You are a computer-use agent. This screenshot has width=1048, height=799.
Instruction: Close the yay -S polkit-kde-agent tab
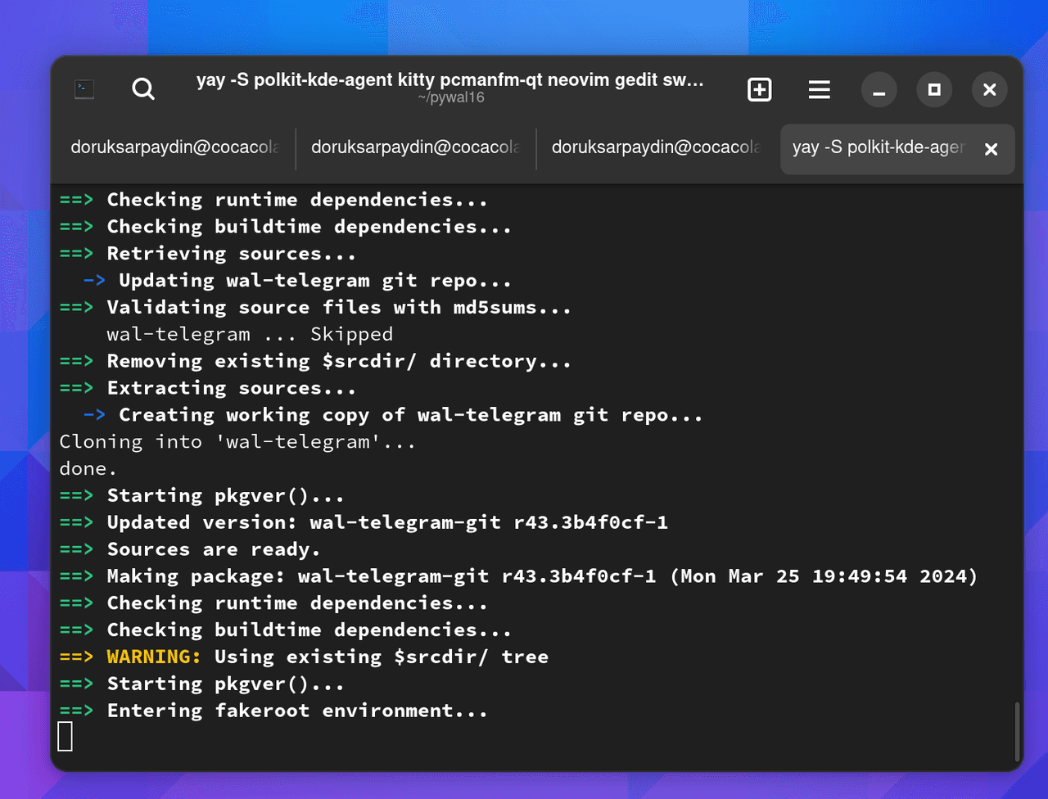coord(991,149)
